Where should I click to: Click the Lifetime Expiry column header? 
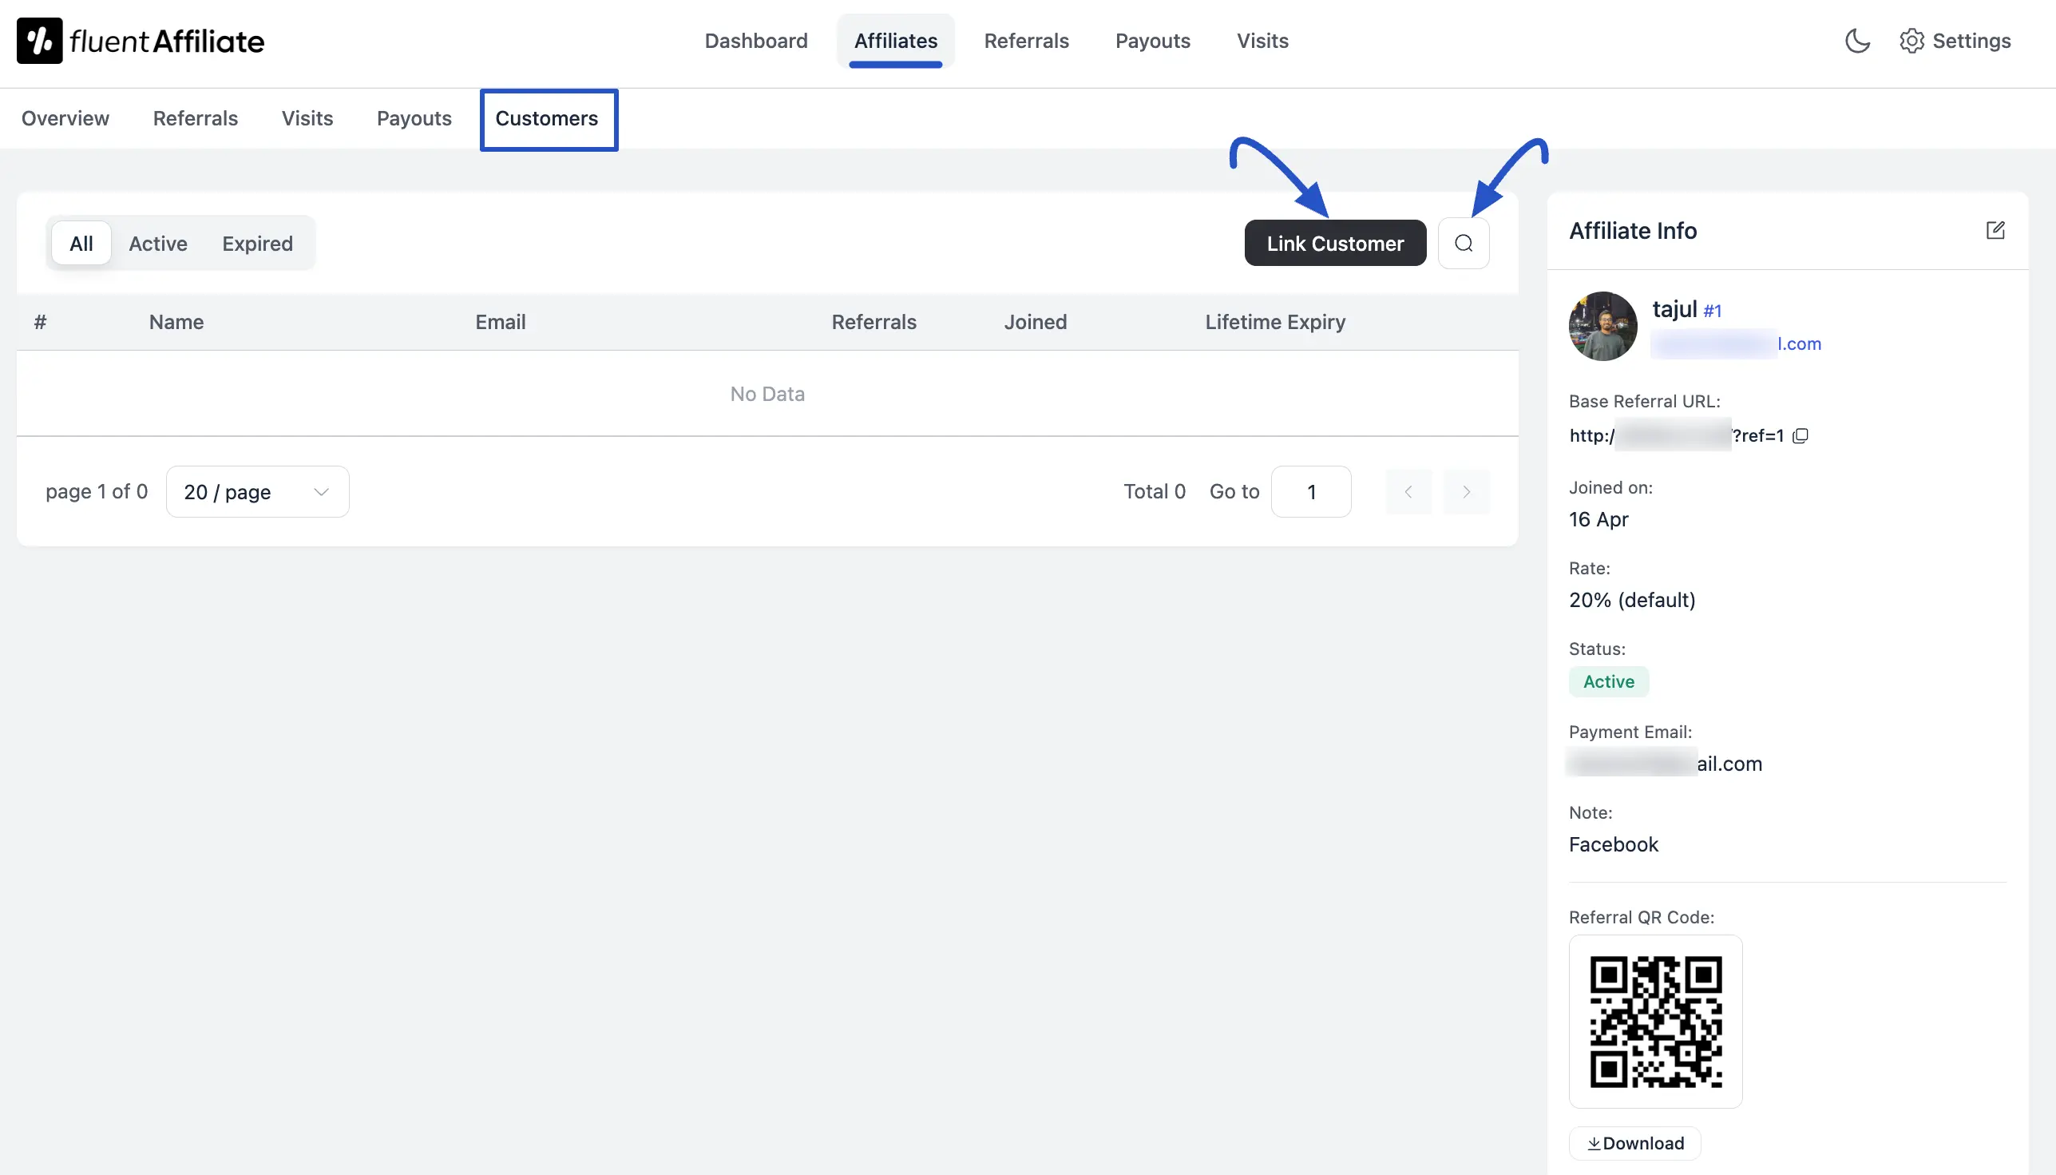point(1274,322)
